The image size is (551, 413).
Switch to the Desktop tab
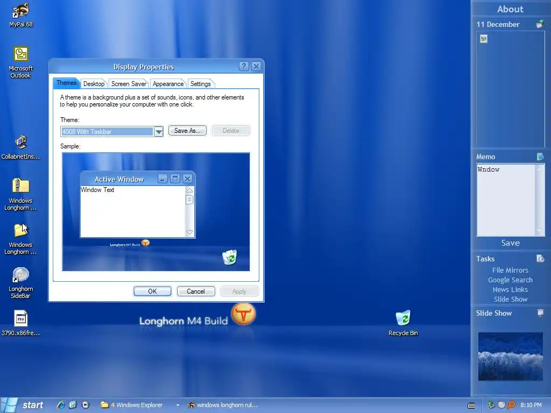[94, 83]
